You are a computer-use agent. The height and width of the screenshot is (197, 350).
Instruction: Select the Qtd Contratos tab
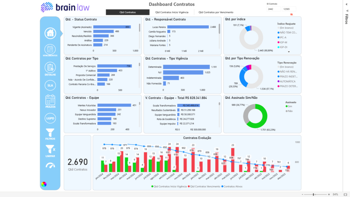point(127,12)
